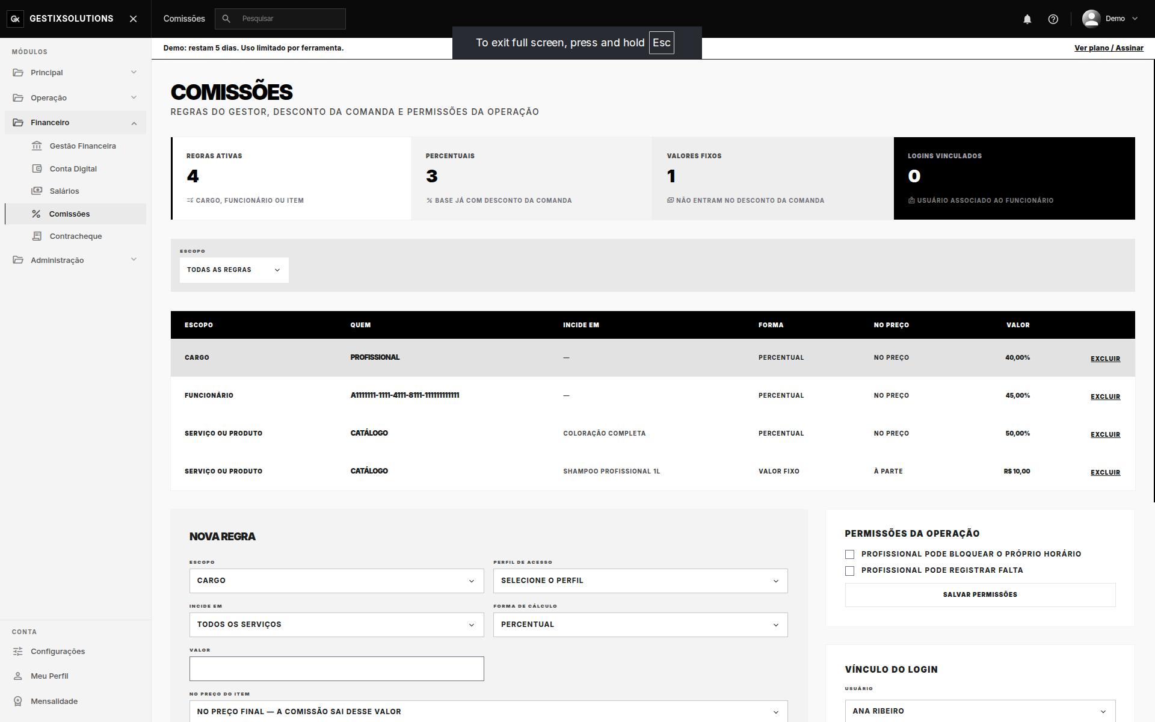Click the Contracheque receipt icon
This screenshot has width=1155, height=722.
(37, 236)
